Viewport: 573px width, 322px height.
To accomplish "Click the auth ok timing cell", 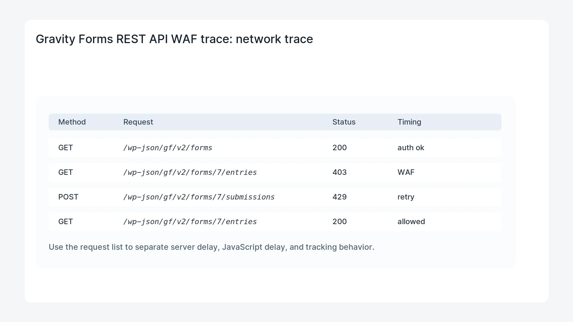I will pyautogui.click(x=411, y=148).
